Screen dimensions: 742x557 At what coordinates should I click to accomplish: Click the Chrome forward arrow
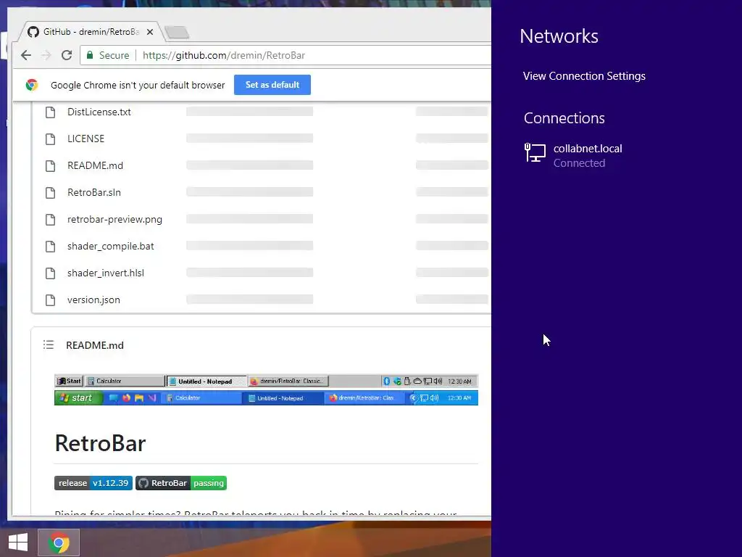[x=46, y=55]
